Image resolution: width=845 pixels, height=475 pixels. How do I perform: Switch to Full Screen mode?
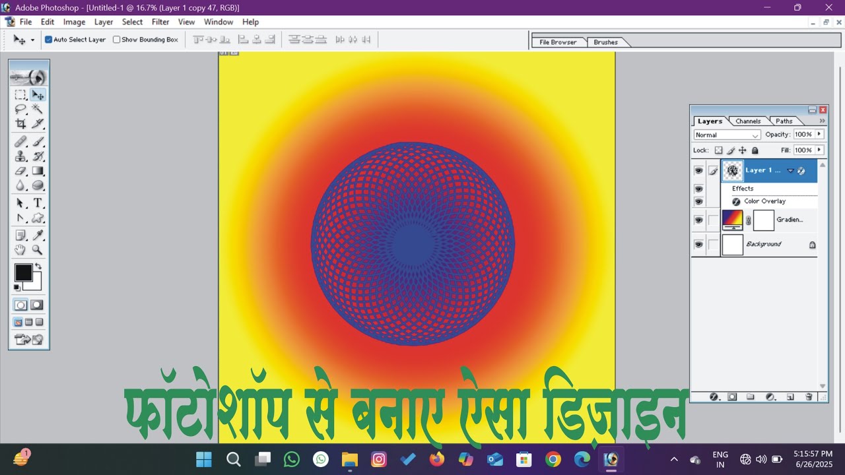39,322
